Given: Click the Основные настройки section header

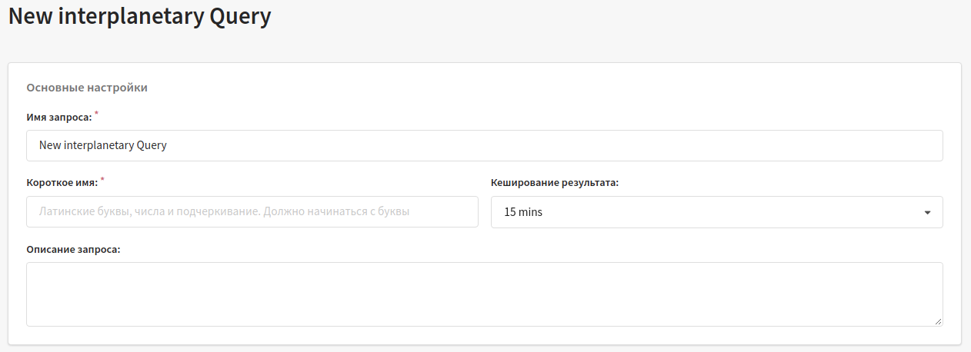Looking at the screenshot, I should (87, 88).
